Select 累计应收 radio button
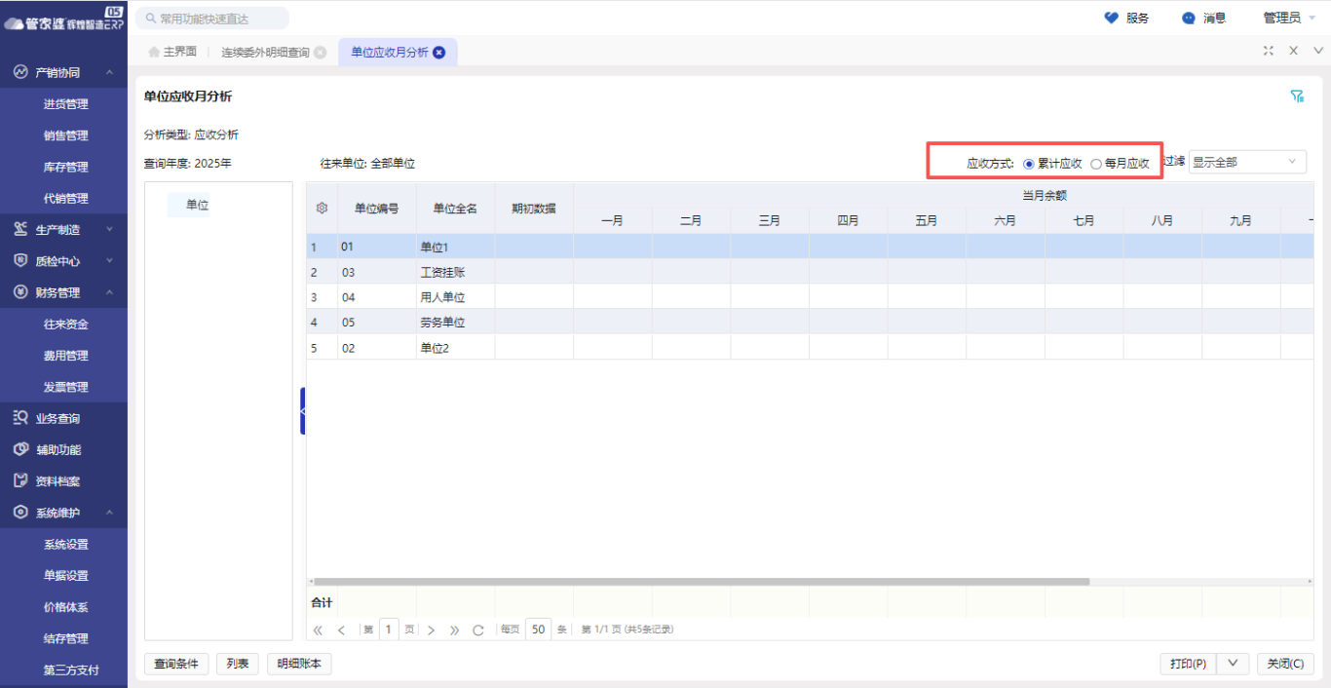 [x=1029, y=164]
